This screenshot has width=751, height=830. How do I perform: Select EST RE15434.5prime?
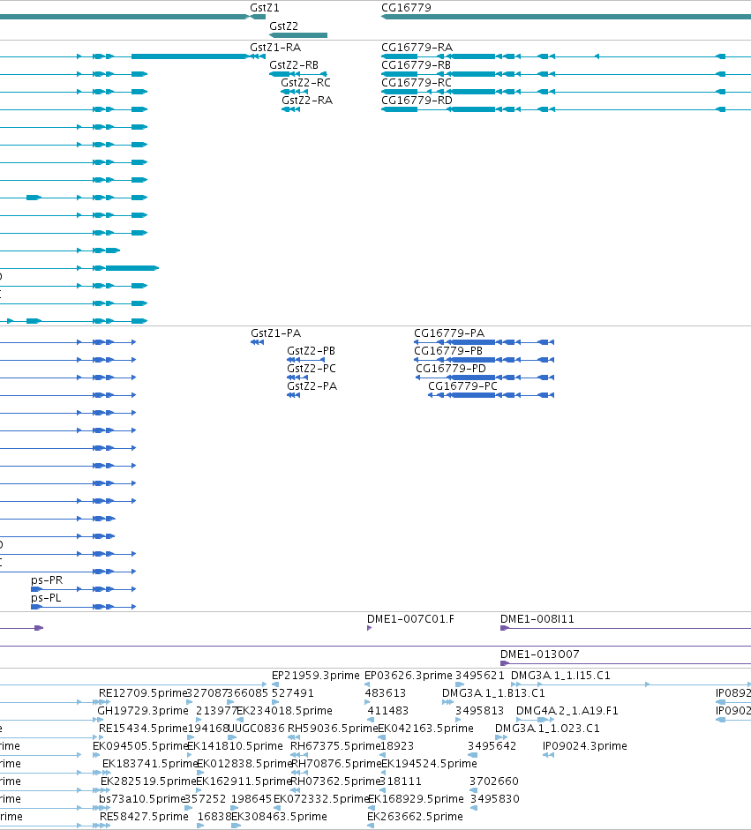tap(143, 729)
